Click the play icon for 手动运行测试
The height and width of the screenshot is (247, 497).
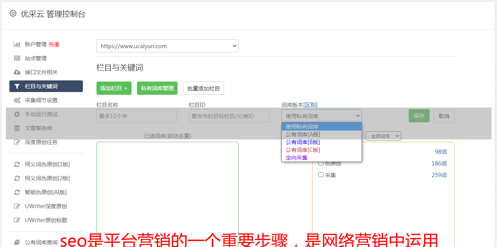(x=17, y=114)
